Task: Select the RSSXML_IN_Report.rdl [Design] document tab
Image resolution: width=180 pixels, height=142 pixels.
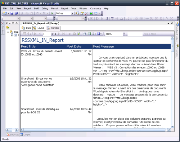Action: [41, 23]
